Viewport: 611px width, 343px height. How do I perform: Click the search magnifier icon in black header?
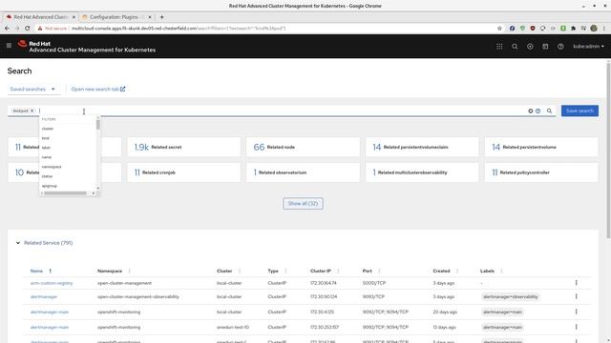(515, 47)
